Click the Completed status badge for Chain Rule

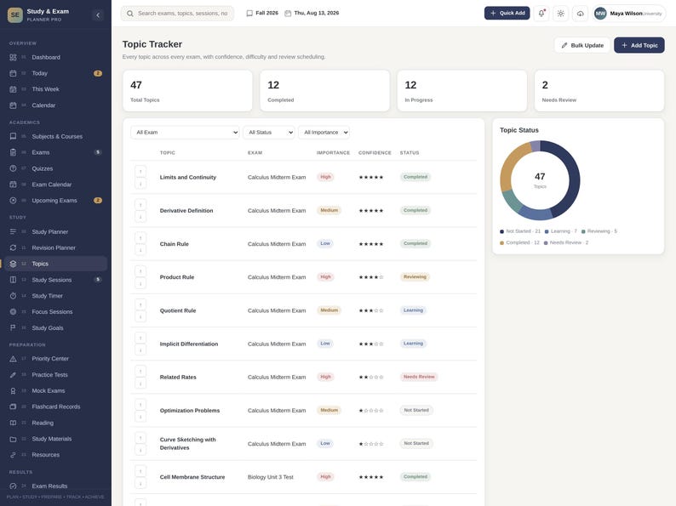coord(415,244)
